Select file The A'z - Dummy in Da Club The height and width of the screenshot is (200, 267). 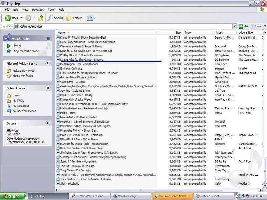click(x=77, y=166)
